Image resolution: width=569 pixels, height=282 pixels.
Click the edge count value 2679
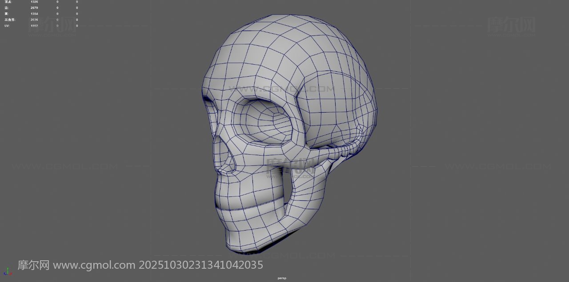34,8
